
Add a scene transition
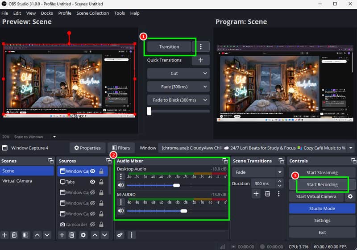[256, 194]
